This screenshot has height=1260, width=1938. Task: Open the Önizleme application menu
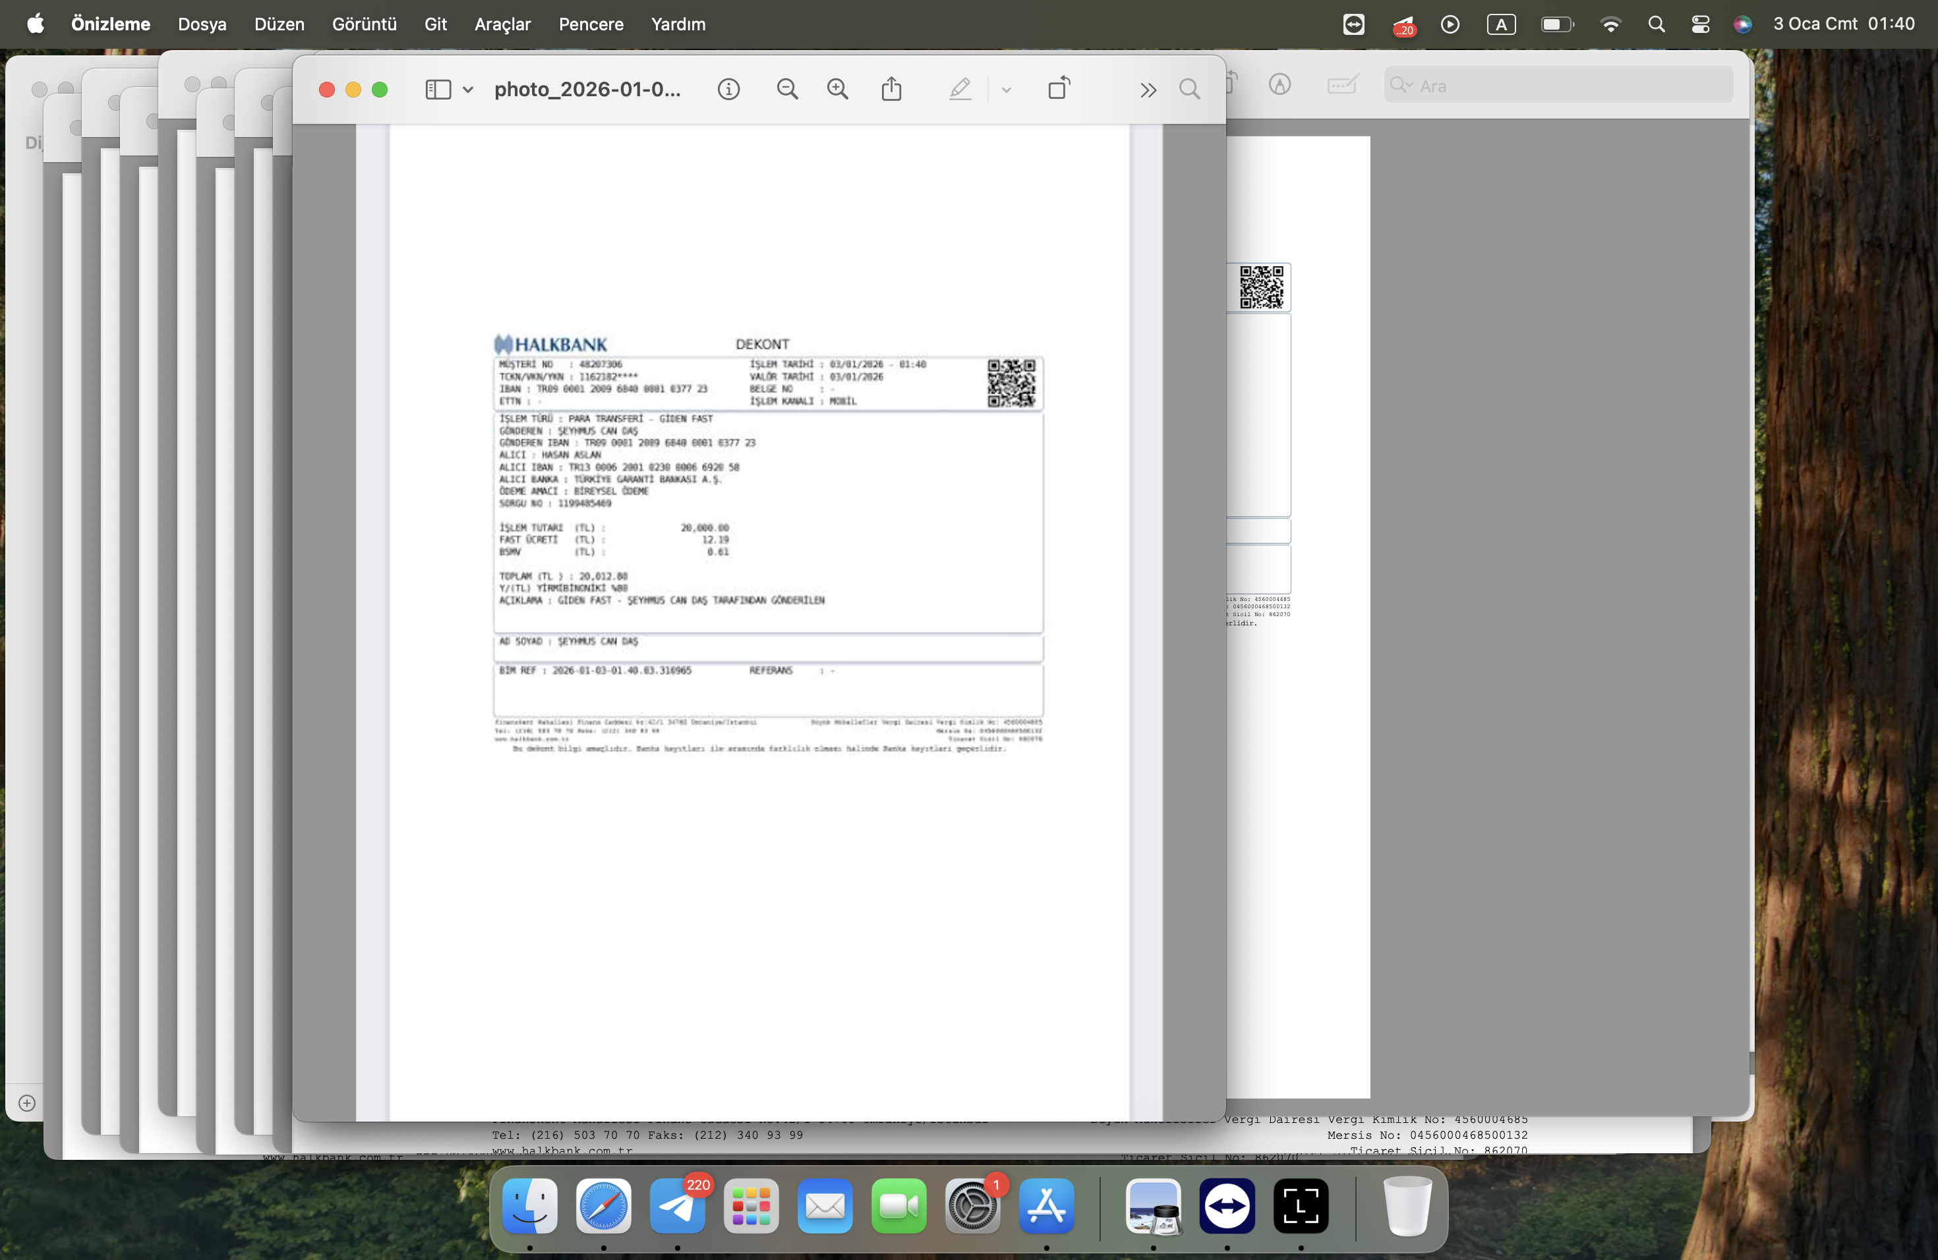(111, 24)
